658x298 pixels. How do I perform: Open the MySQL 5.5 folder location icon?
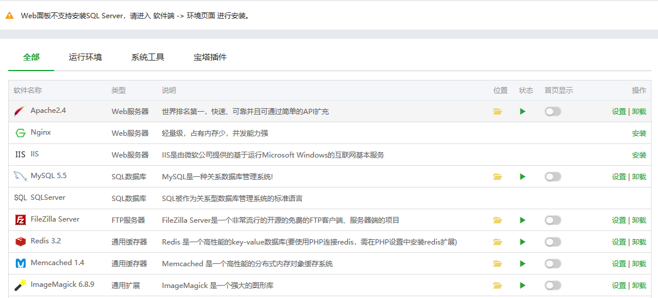(x=497, y=177)
